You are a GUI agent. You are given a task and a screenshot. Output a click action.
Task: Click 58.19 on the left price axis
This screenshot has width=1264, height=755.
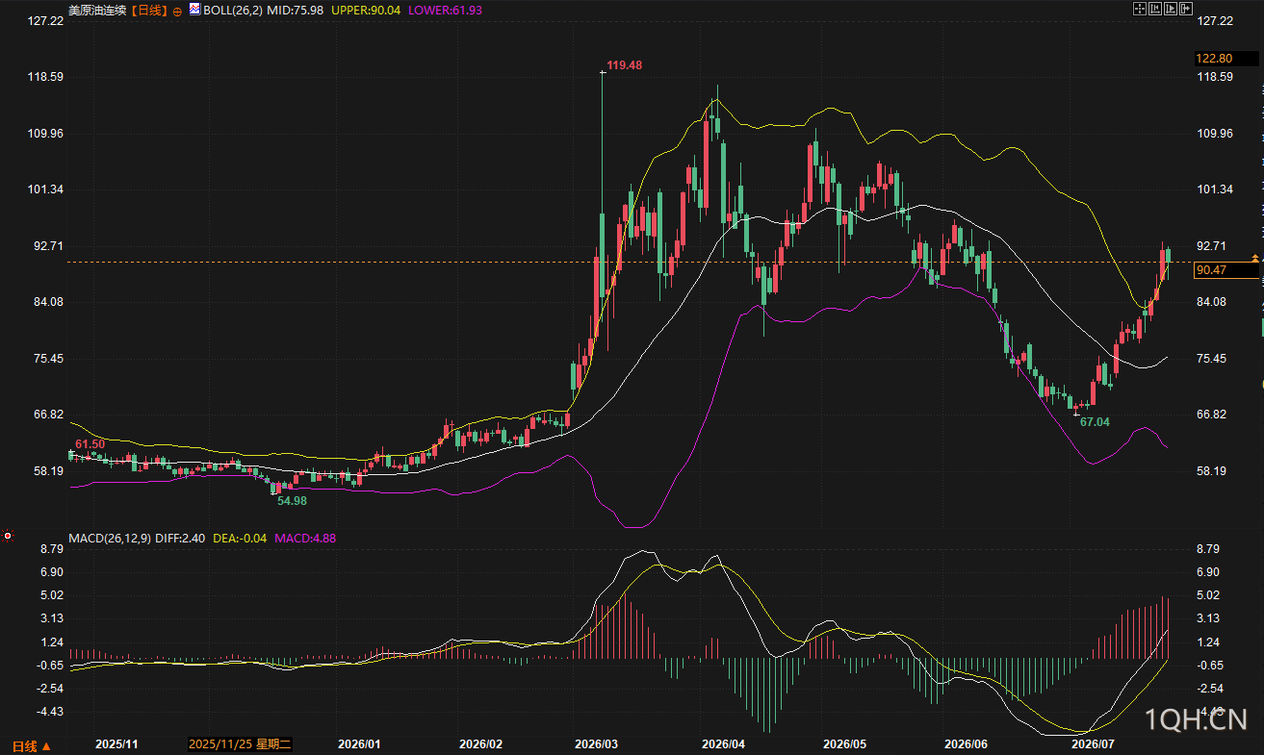pos(47,471)
